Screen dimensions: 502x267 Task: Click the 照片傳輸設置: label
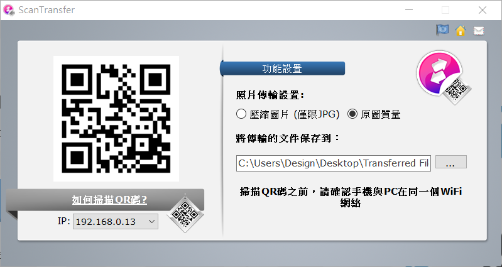click(270, 95)
